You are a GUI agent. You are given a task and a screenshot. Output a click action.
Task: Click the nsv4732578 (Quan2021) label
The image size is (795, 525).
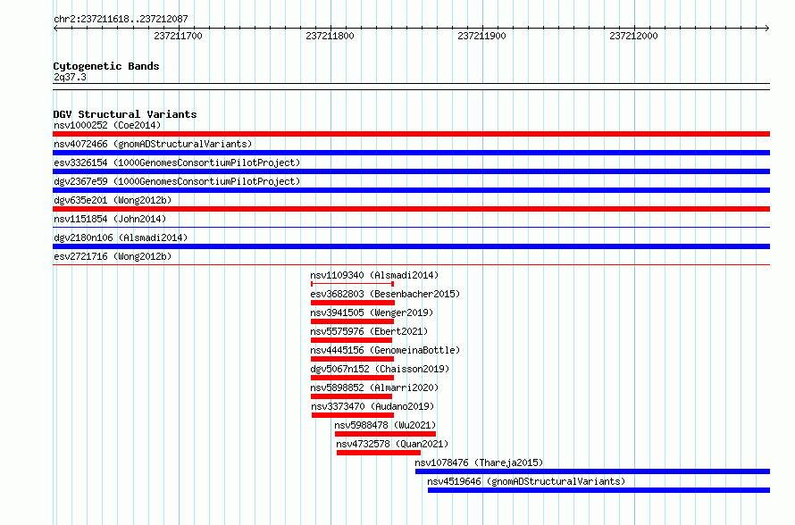[x=392, y=444]
